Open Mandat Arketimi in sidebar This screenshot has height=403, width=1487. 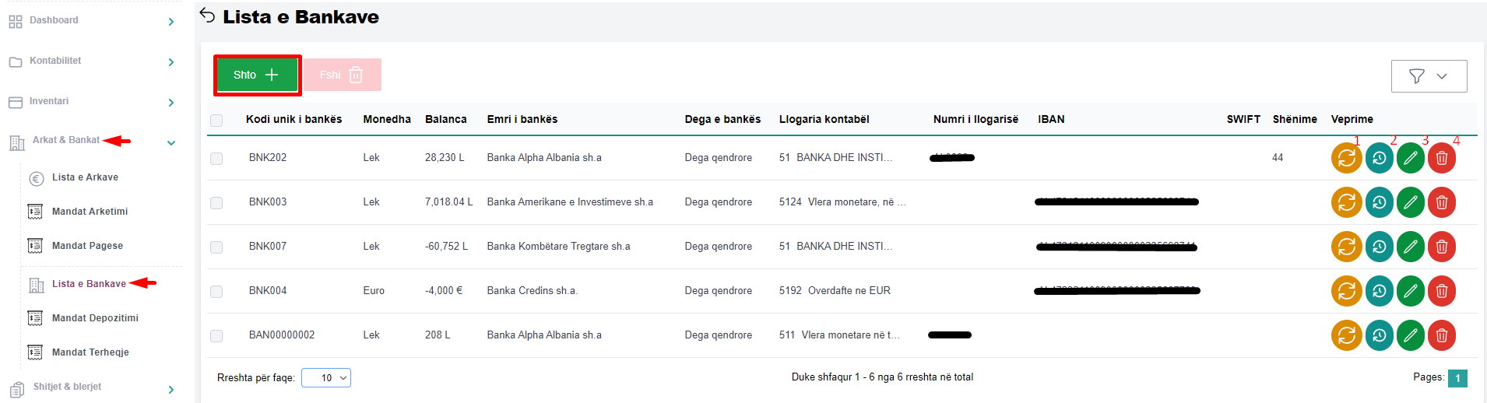[x=90, y=212]
